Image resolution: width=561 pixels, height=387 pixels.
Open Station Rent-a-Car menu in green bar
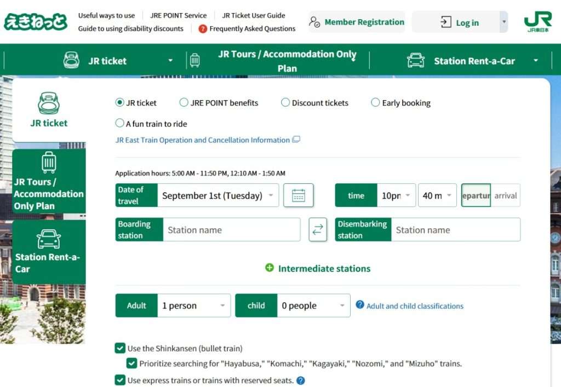tap(461, 61)
